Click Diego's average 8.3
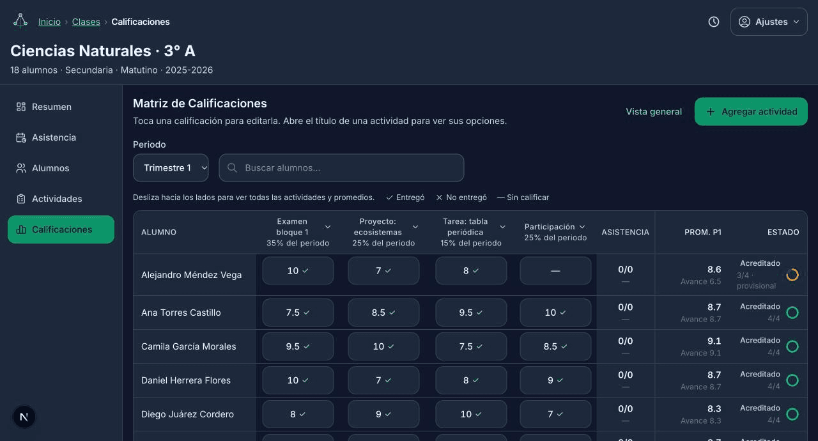818x441 pixels. tap(714, 409)
